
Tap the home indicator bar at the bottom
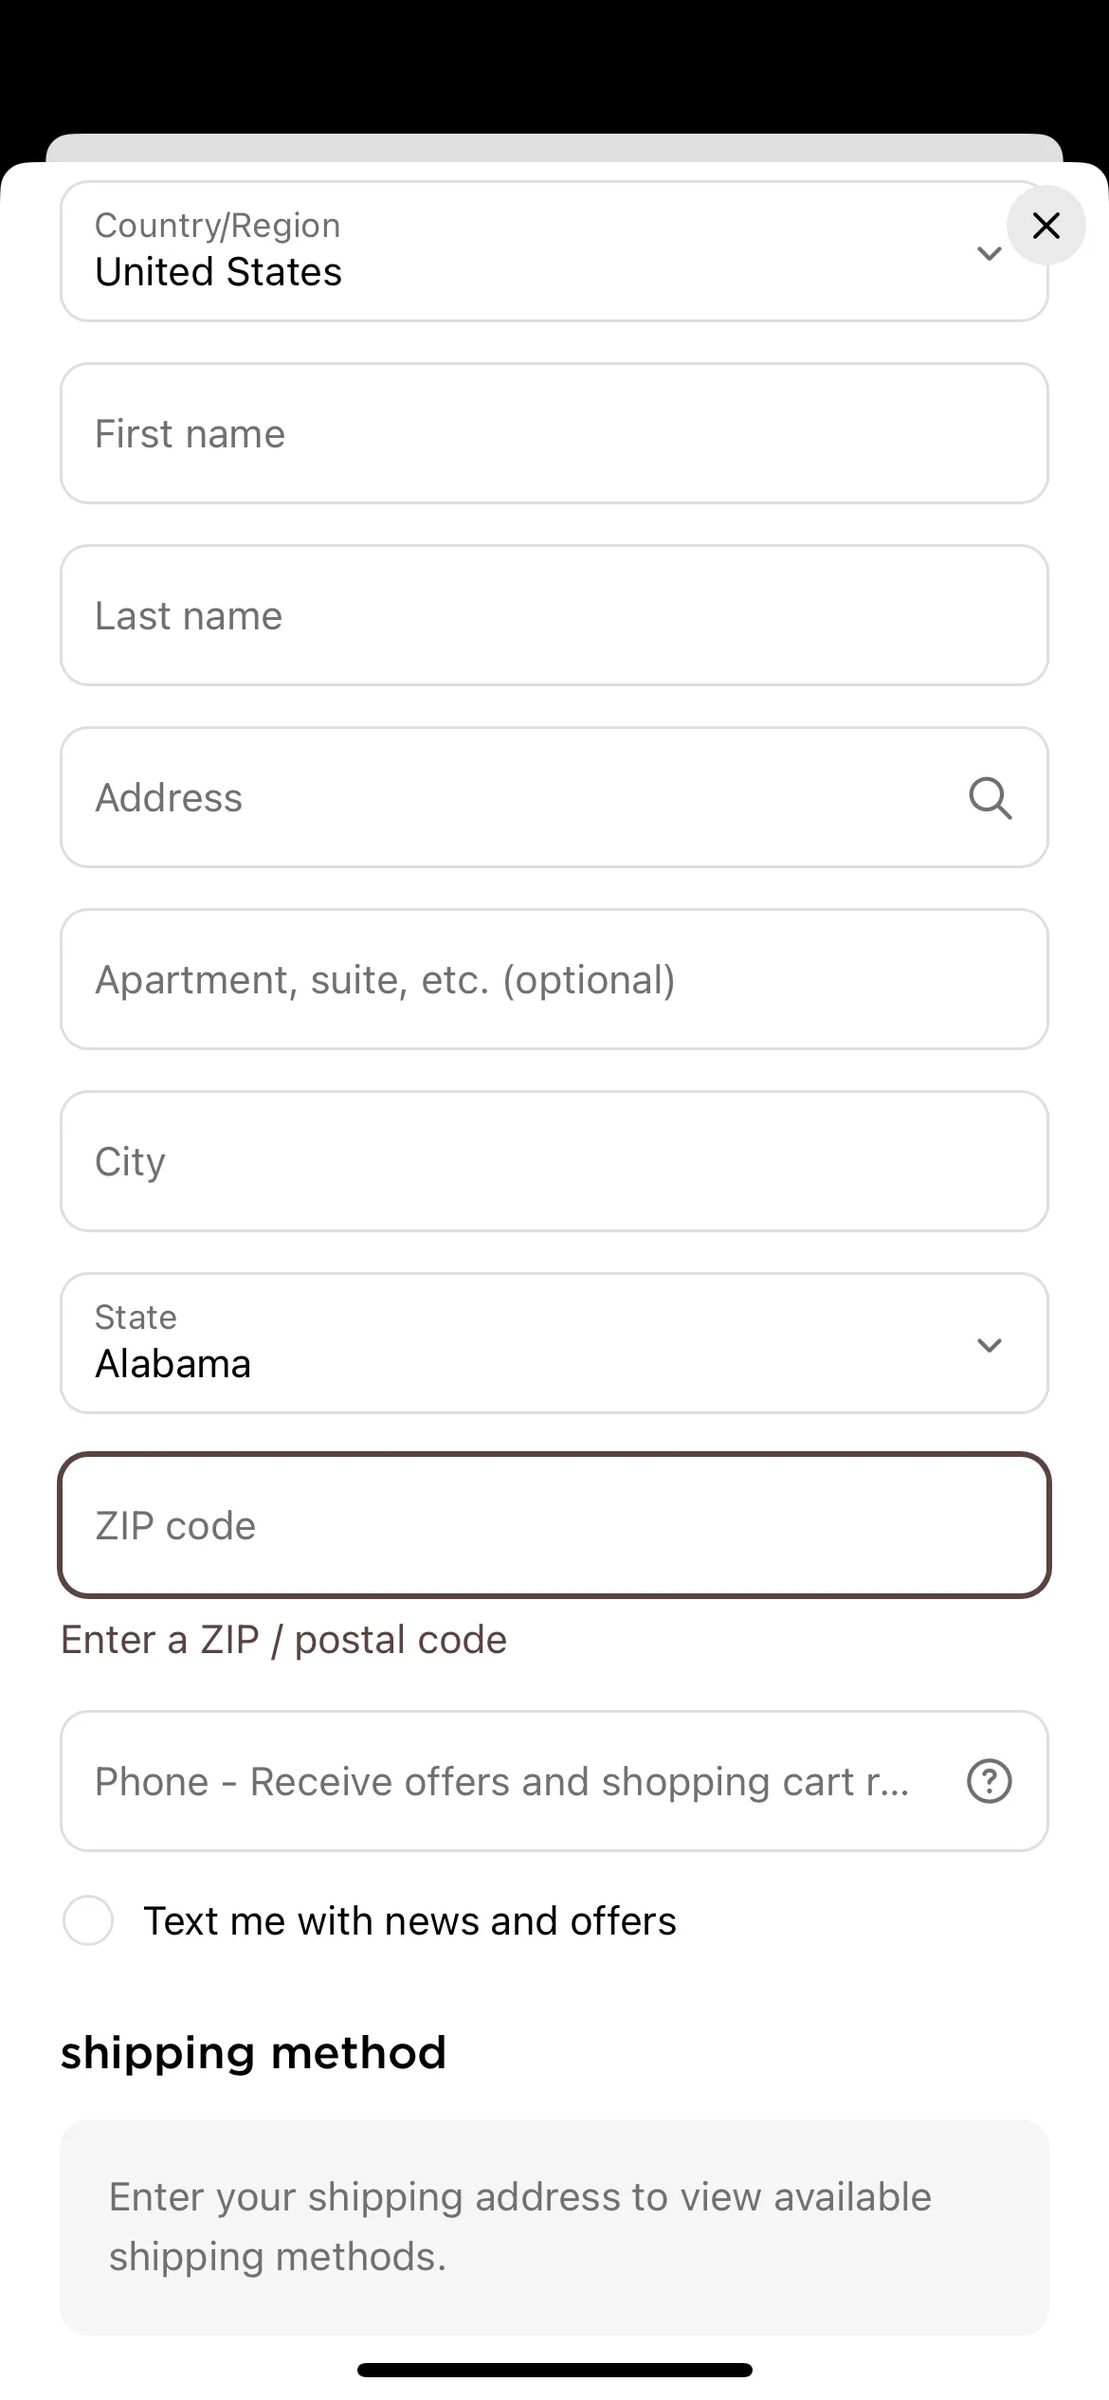coord(554,2370)
